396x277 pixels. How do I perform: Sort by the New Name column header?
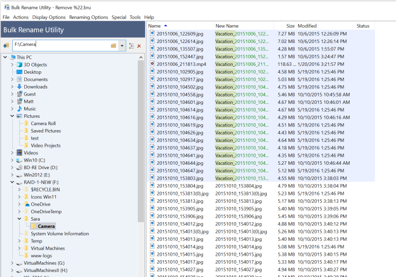point(244,26)
